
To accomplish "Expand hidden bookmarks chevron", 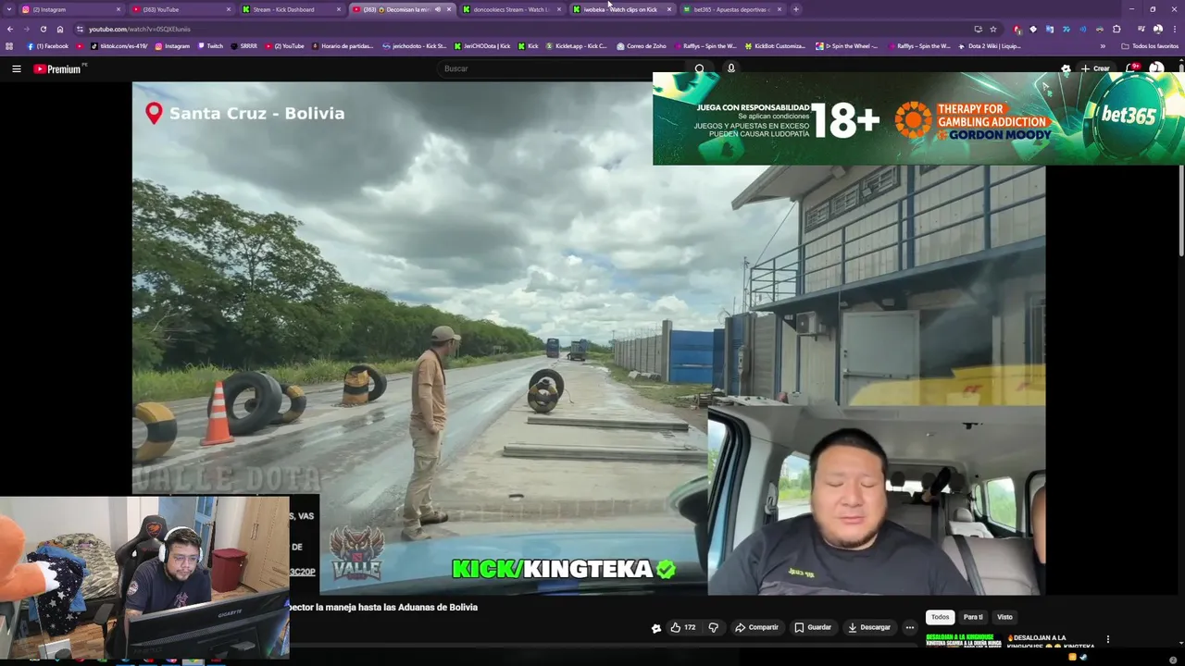I will [x=1102, y=46].
